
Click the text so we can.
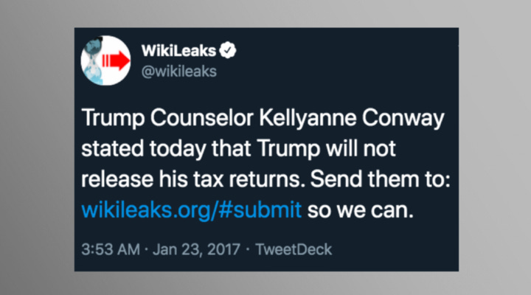pyautogui.click(x=361, y=210)
